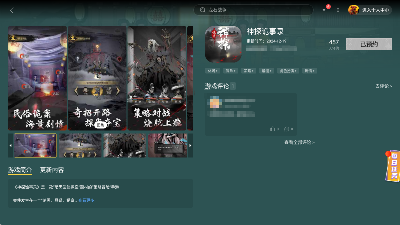Open the comment reply bubble icon
Screen dimensions: 400x225
287,129
